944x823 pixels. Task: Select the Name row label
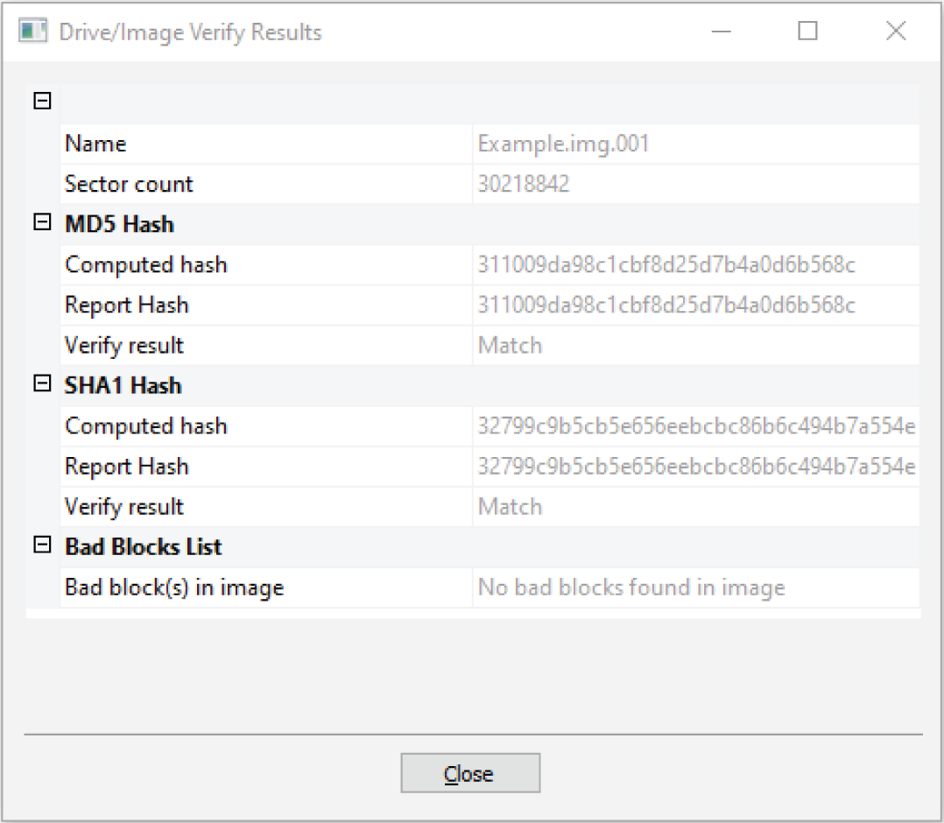[95, 144]
